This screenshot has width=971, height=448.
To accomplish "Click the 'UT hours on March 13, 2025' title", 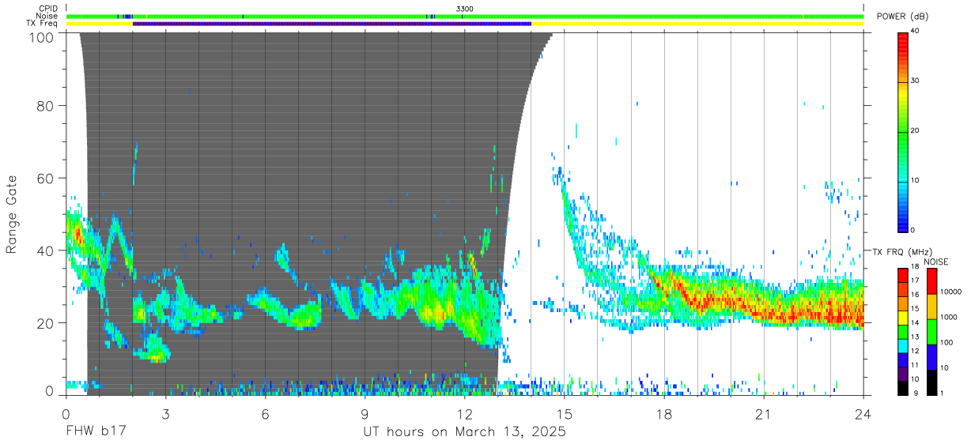I will click(x=464, y=433).
